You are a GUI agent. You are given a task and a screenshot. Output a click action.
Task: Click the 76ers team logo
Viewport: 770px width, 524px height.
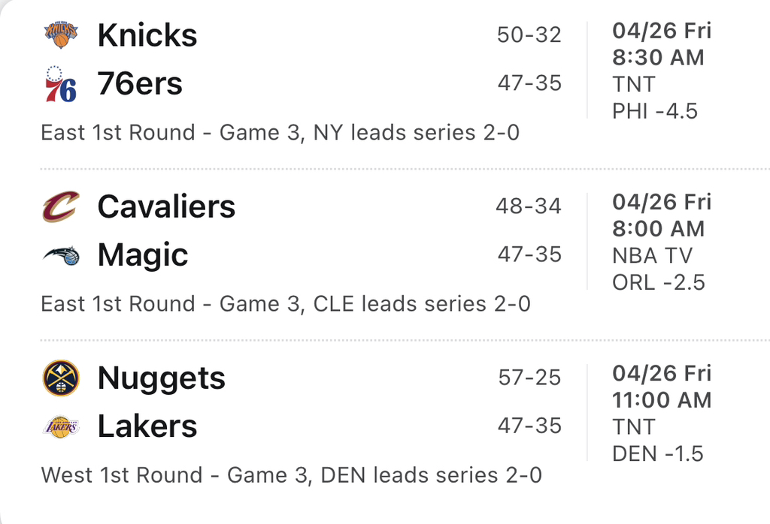tap(61, 83)
